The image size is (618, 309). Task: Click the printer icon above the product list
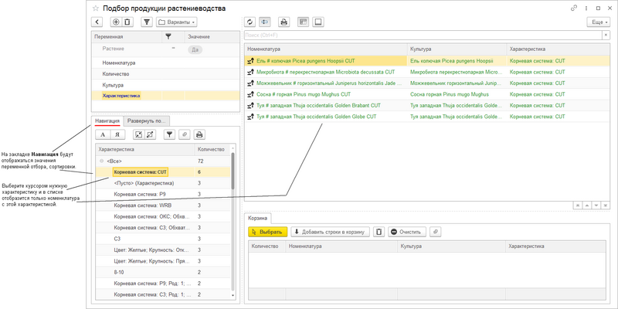284,22
